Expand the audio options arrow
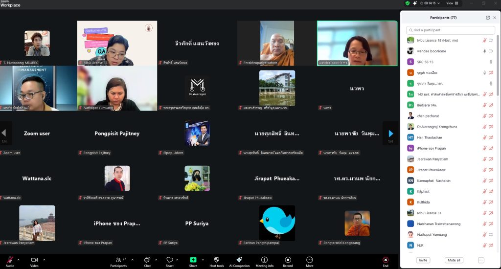This screenshot has height=269, width=501. 19,260
